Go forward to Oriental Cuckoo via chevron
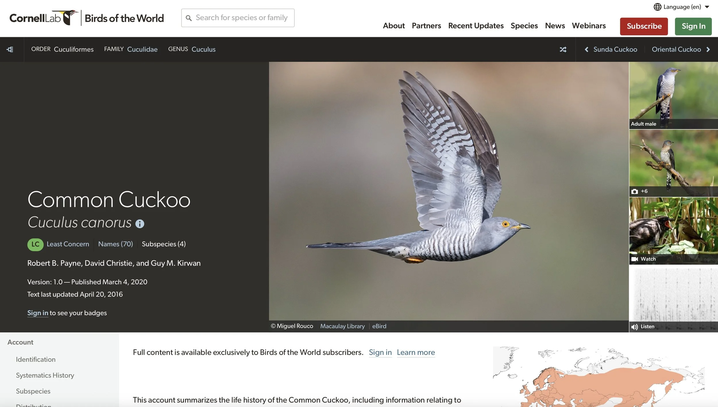The height and width of the screenshot is (407, 718). [708, 49]
